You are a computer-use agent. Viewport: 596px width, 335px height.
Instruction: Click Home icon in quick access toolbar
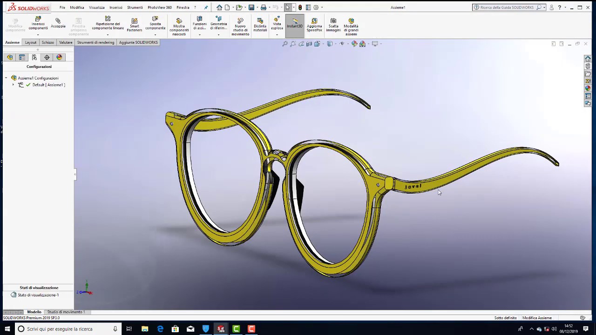pos(219,7)
